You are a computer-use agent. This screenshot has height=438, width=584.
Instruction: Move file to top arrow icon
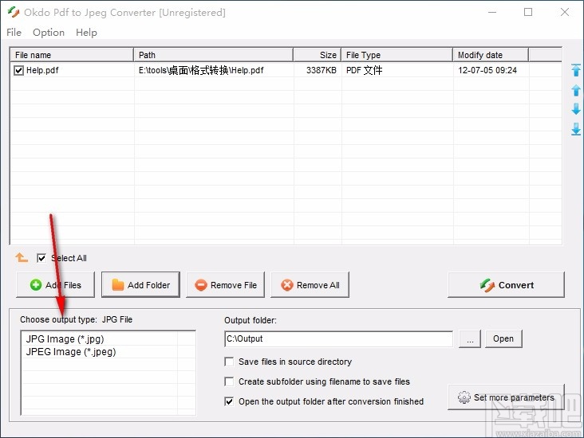(576, 70)
